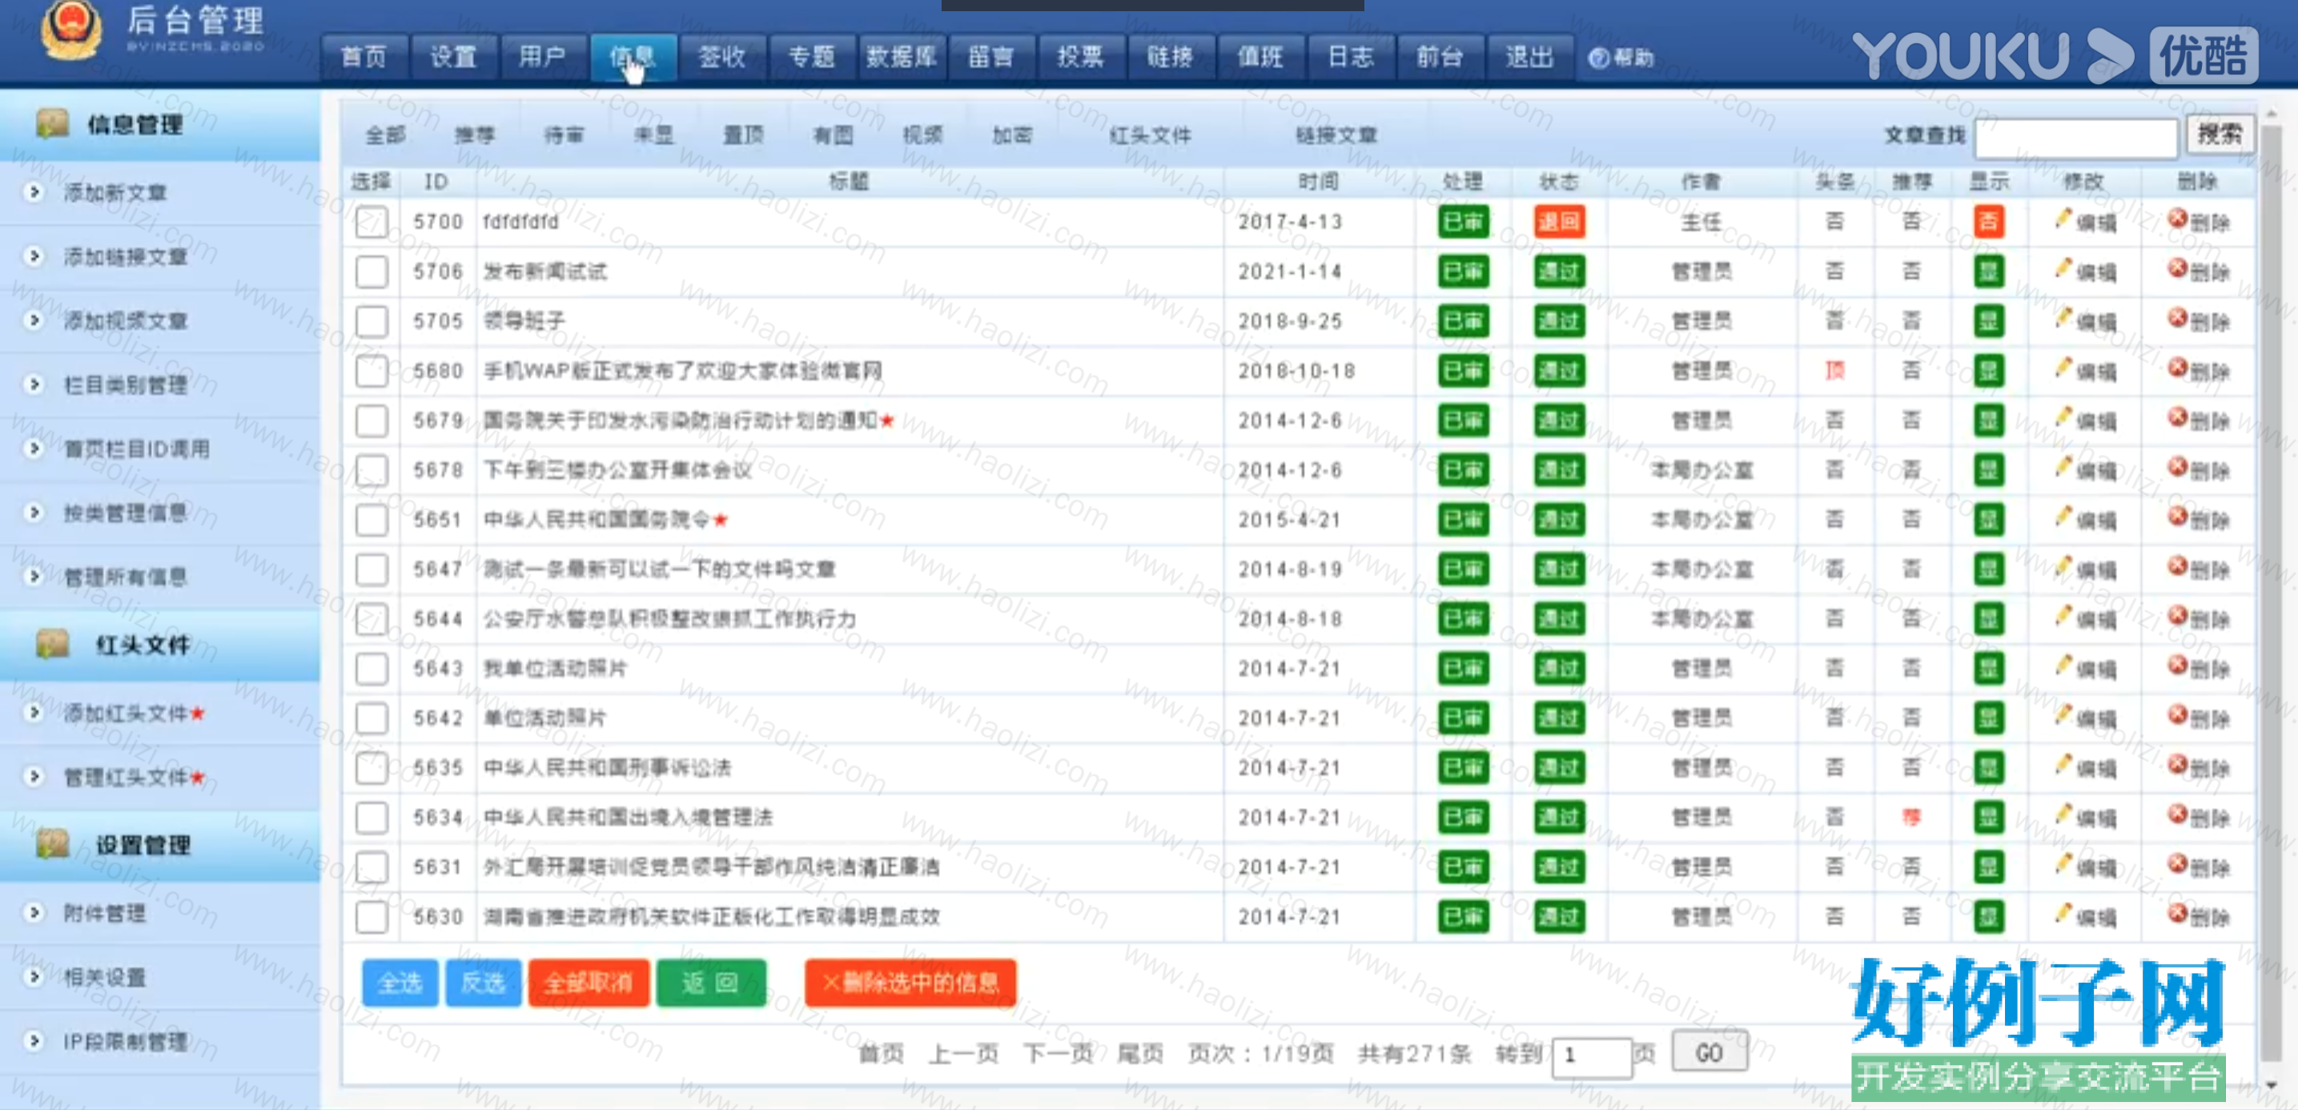Click the blue 全选 button

pyautogui.click(x=400, y=983)
